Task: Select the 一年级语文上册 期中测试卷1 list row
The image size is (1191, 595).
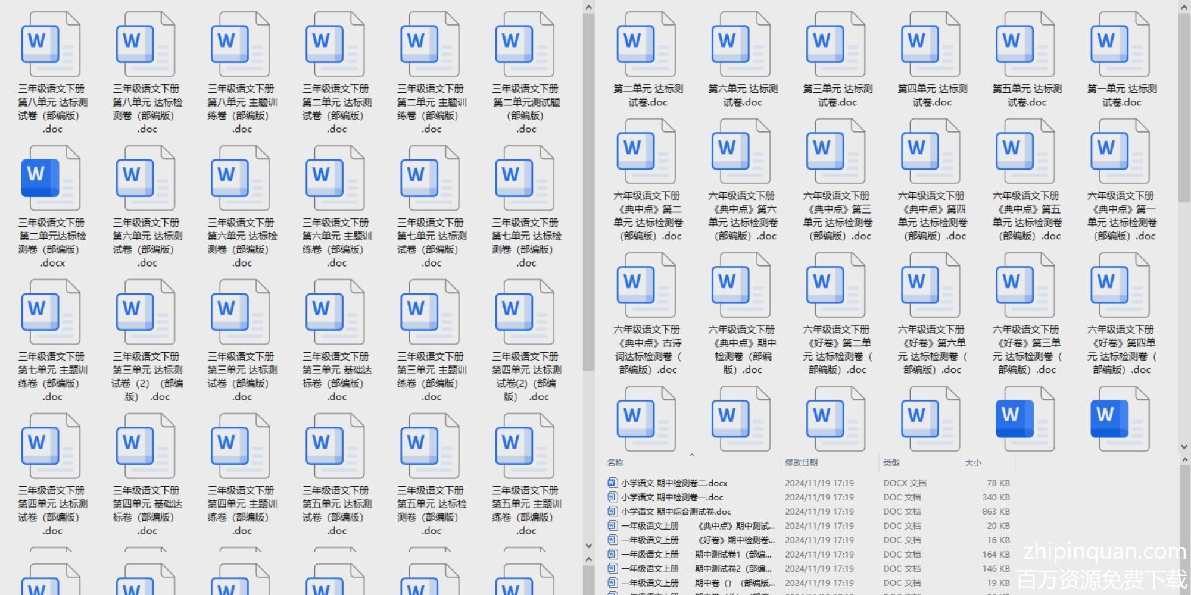Action: pos(809,555)
